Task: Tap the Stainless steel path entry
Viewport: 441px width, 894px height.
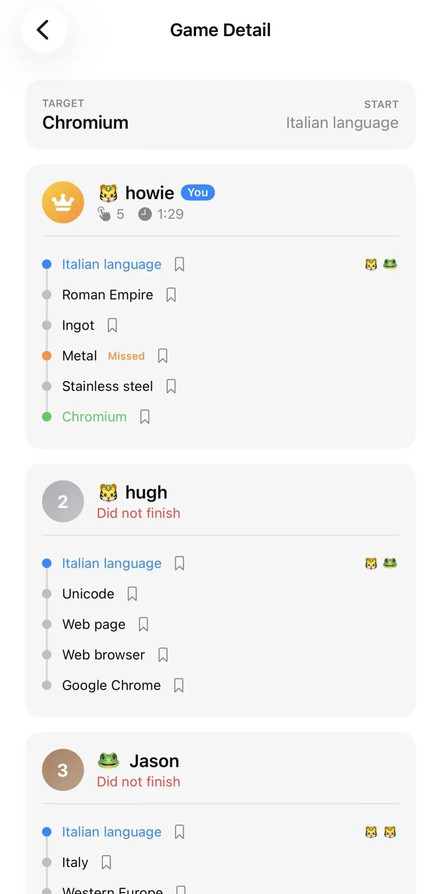Action: 107,386
